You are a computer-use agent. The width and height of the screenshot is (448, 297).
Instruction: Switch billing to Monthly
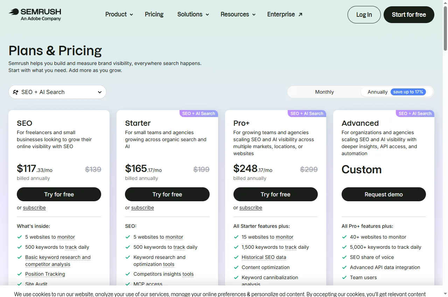[324, 92]
